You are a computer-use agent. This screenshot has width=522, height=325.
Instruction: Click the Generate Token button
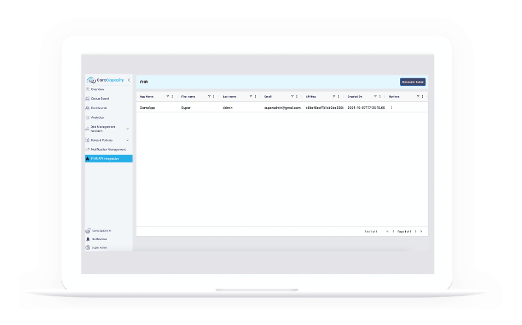point(412,82)
